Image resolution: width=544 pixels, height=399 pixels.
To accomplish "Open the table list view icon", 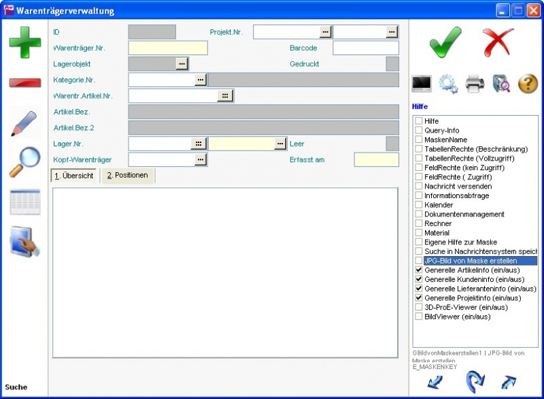I will pos(24,202).
